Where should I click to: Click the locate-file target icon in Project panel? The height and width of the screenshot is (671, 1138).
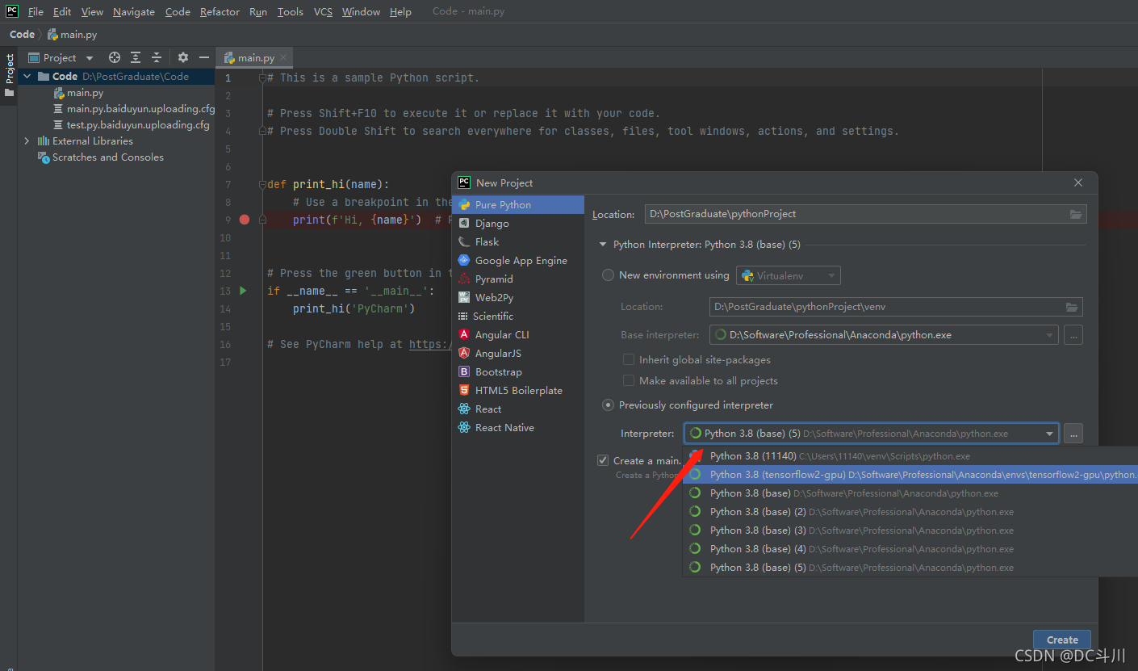click(115, 57)
